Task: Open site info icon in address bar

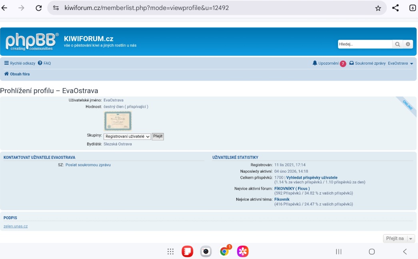Action: (x=56, y=8)
